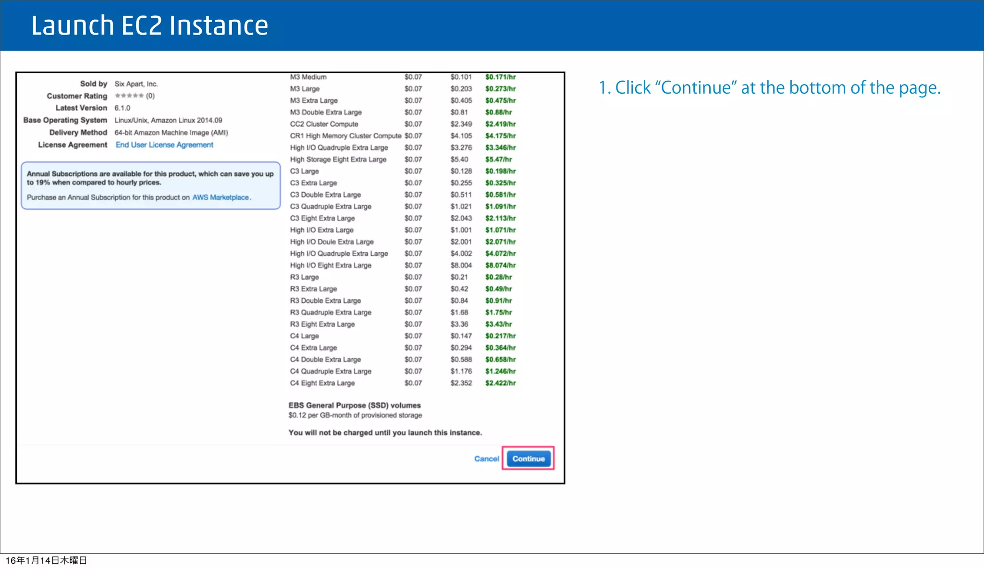Select the C3 Extra Large row
This screenshot has height=569, width=984.
pyautogui.click(x=403, y=183)
